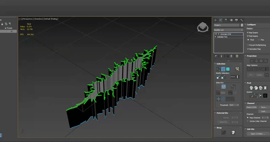Click the Pelt Map hide icon
This screenshot has height=142, width=270.
tap(265, 88)
